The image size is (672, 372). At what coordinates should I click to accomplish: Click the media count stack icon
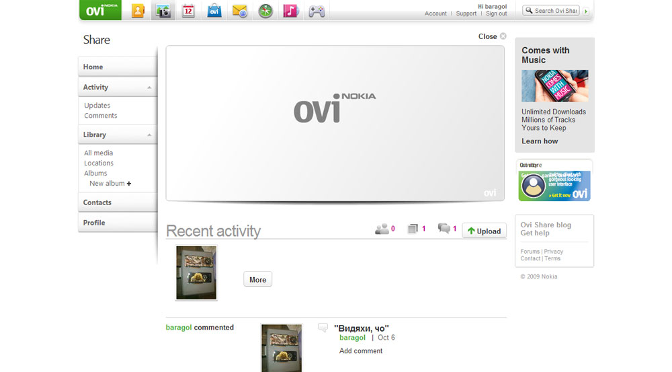(x=413, y=229)
